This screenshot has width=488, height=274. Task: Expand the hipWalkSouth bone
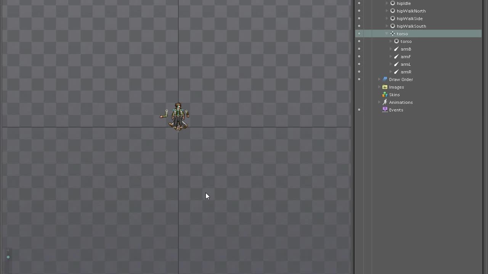click(387, 26)
